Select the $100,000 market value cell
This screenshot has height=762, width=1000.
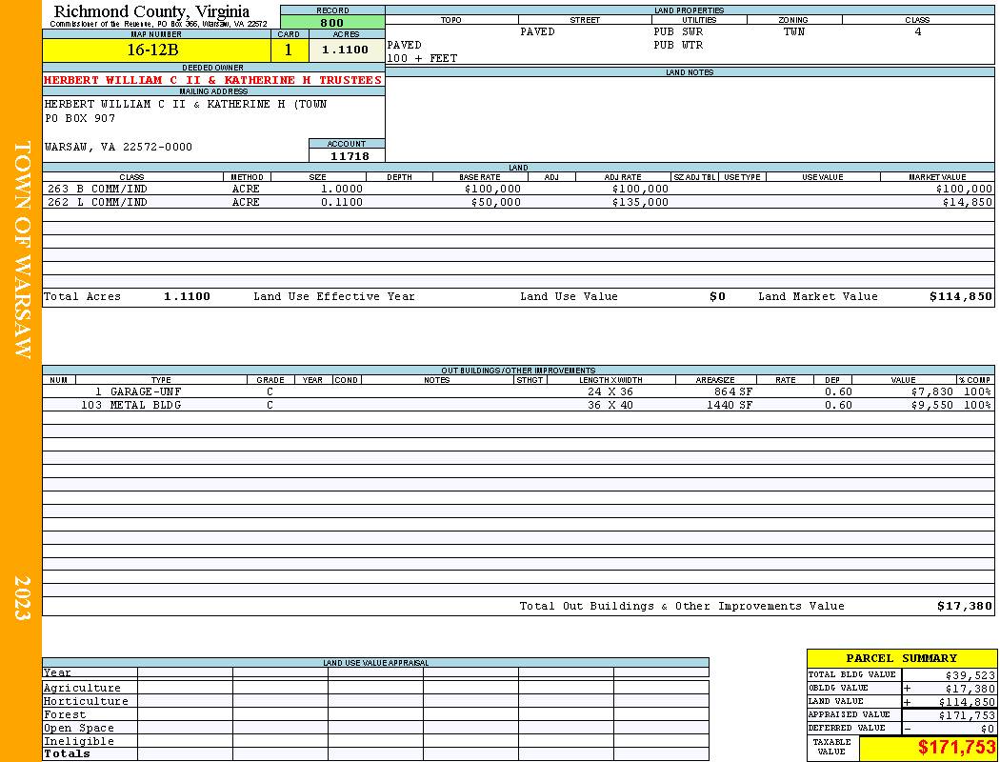(x=964, y=189)
